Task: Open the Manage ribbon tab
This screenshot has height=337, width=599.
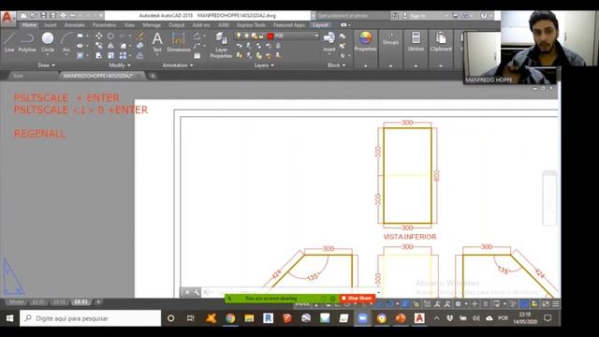Action: [152, 25]
